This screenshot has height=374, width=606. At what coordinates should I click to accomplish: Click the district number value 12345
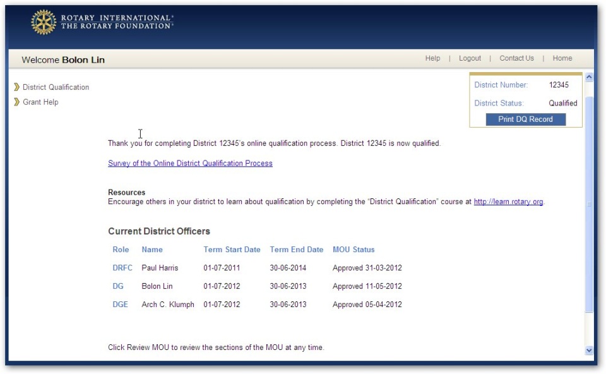coord(559,85)
